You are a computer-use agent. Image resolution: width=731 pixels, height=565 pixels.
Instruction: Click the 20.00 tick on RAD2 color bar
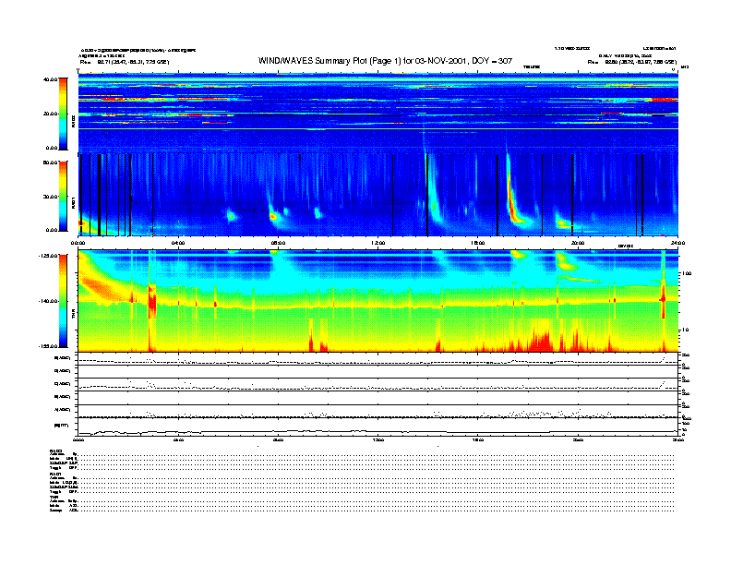tap(50, 114)
